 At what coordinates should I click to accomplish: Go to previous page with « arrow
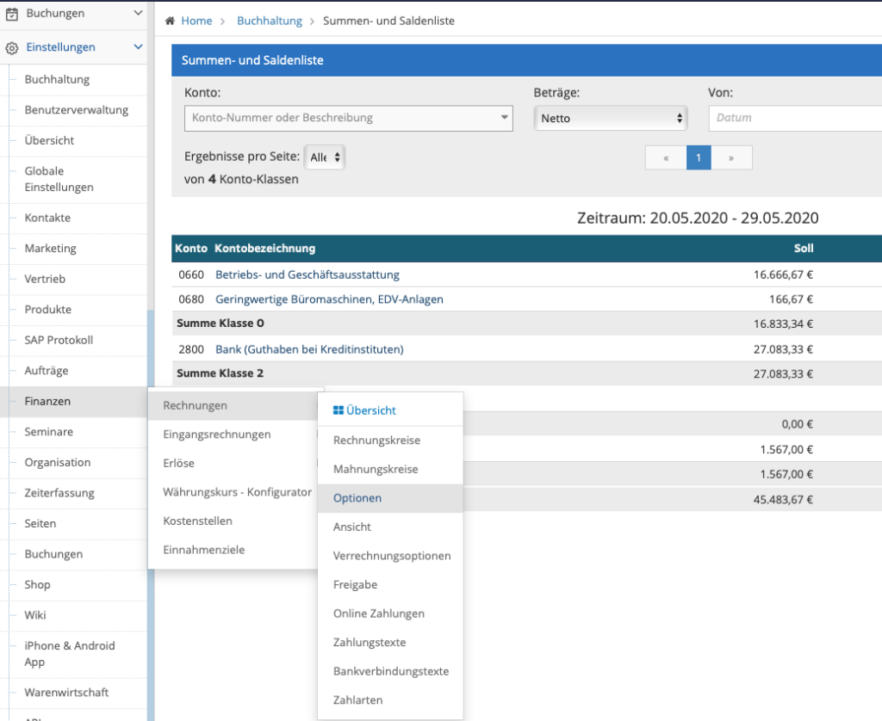(x=666, y=158)
